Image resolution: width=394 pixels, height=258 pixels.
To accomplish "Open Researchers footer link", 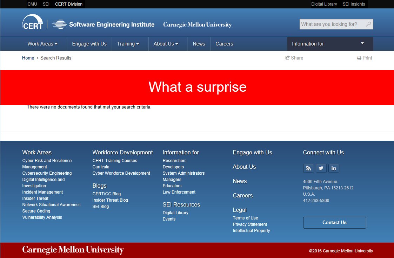I will tap(174, 160).
